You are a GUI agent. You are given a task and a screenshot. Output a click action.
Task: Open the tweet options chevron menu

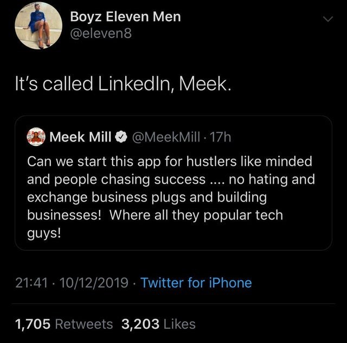(327, 19)
